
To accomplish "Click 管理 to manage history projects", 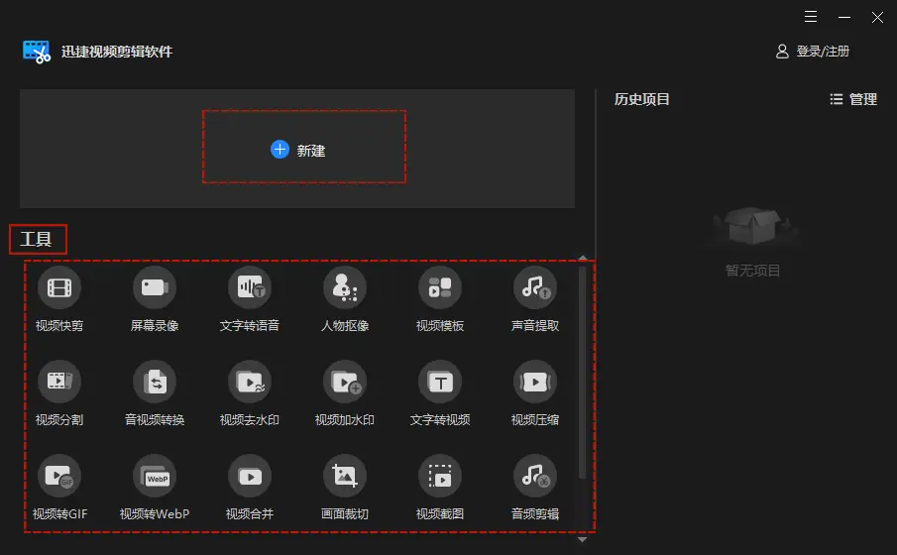I will pyautogui.click(x=853, y=99).
